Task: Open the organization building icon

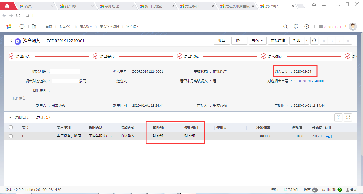Action: pyautogui.click(x=34, y=27)
